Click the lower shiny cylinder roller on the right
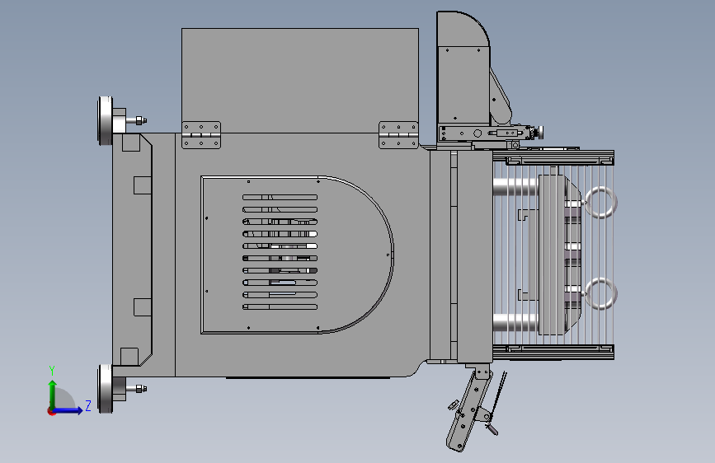Viewport: 715px width, 463px height. [515, 323]
